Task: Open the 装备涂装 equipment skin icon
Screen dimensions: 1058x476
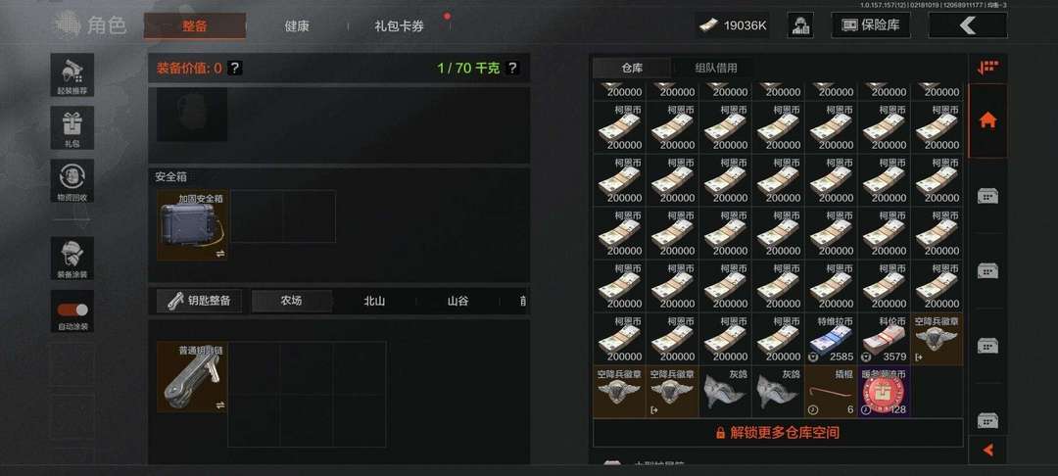Action: pos(72,258)
